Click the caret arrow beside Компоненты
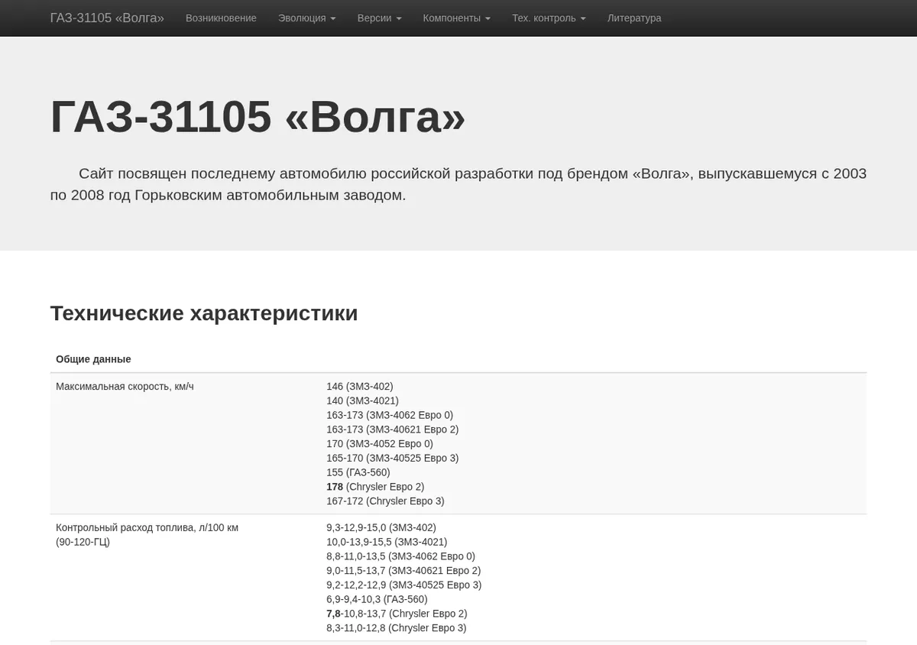This screenshot has height=645, width=917. (x=488, y=18)
